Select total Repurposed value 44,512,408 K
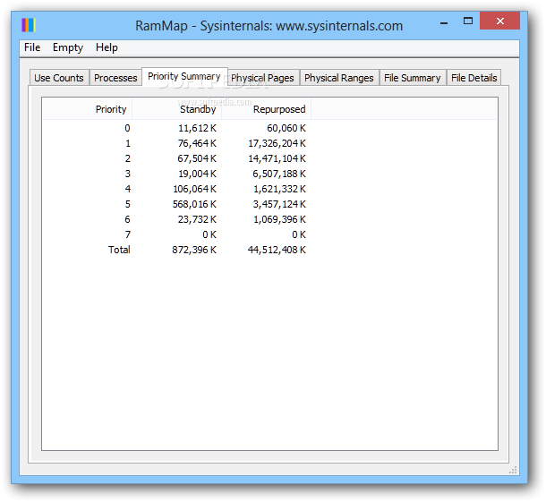 277,250
